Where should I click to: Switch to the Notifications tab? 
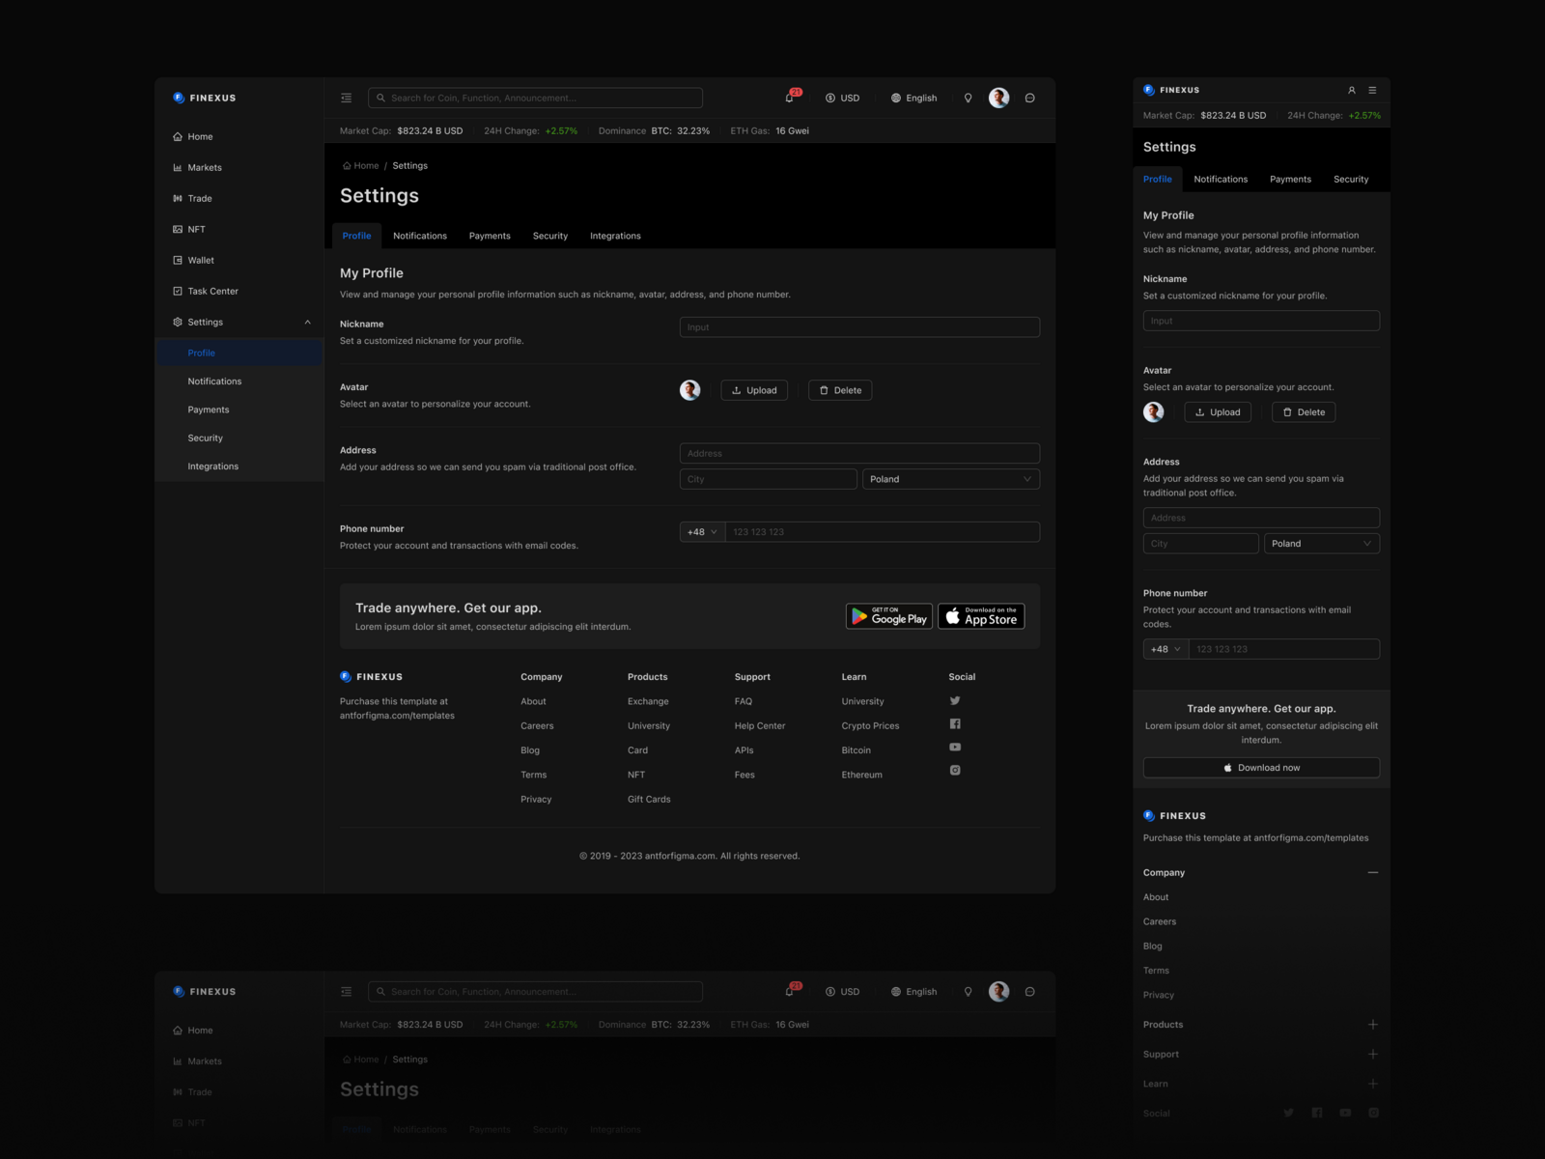pos(420,236)
